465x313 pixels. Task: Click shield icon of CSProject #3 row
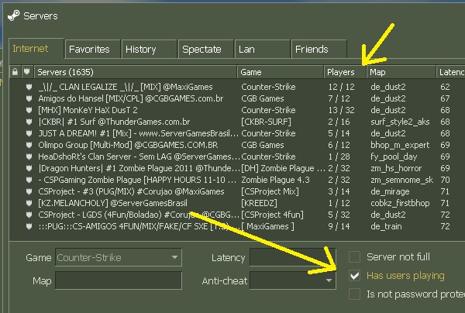point(29,191)
